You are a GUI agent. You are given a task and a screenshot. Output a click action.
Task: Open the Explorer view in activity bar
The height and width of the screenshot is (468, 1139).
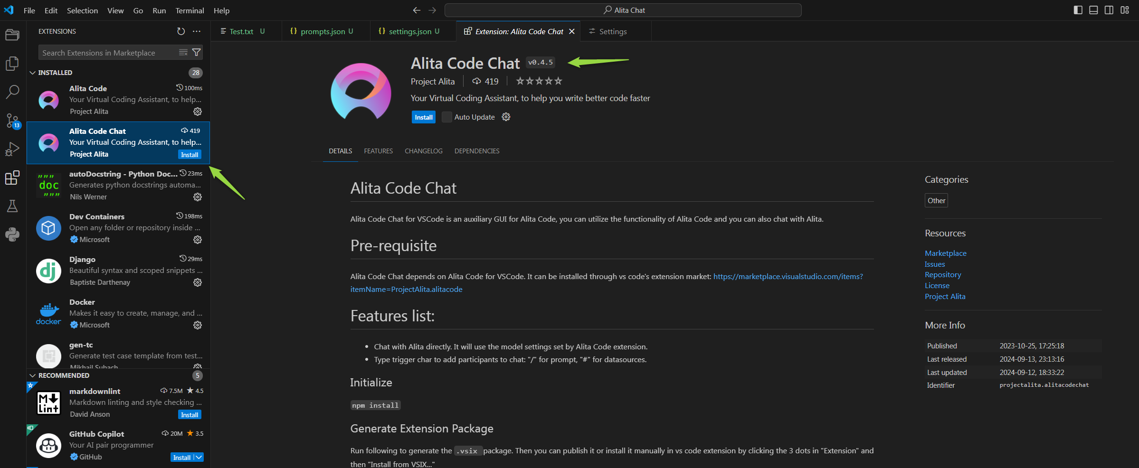pos(12,35)
